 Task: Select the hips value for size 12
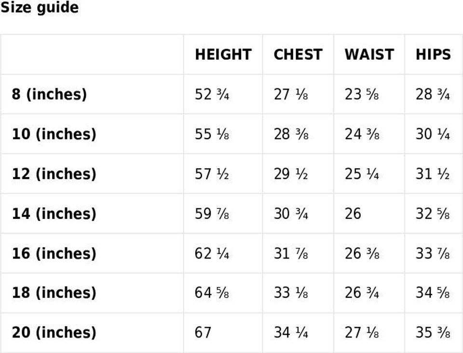pyautogui.click(x=433, y=174)
